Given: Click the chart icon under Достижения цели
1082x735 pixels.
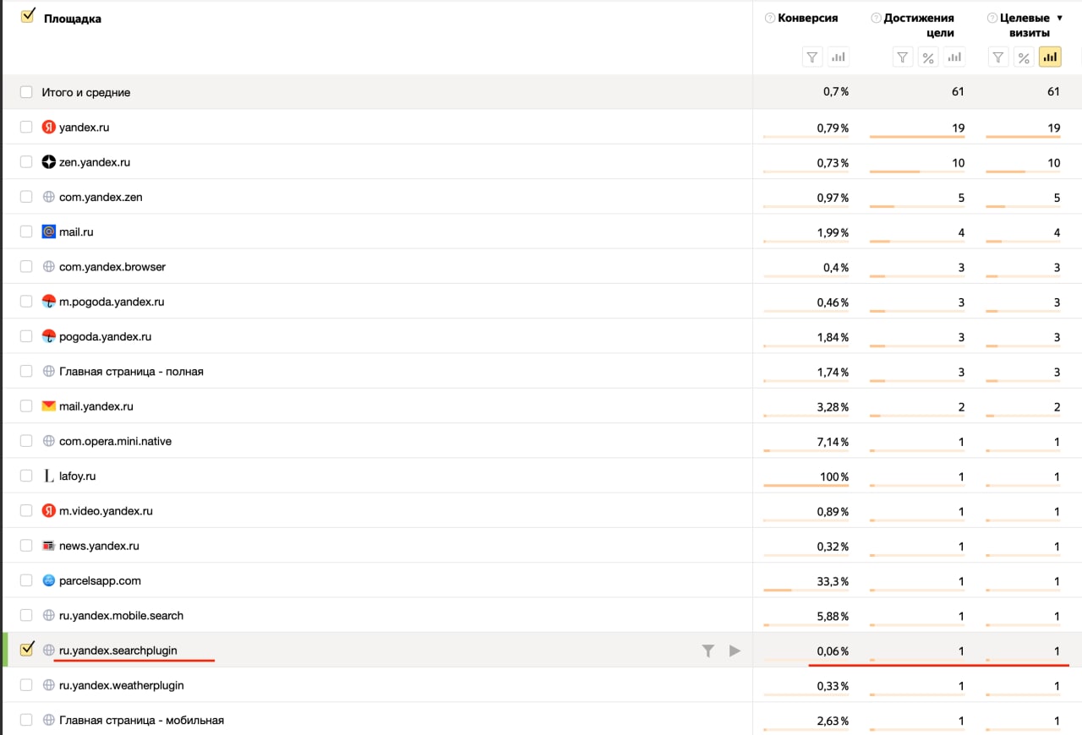Looking at the screenshot, I should click(x=954, y=57).
